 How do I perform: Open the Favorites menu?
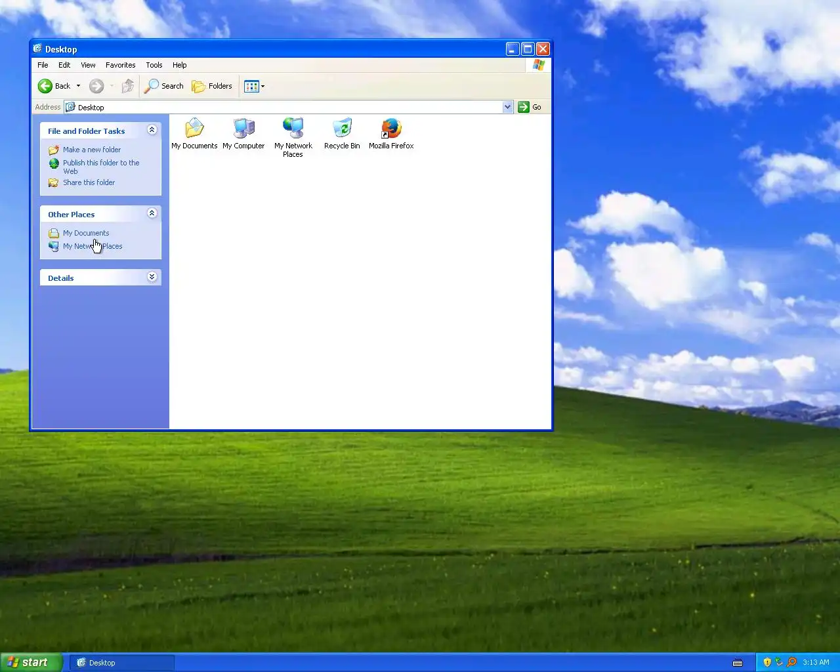click(121, 65)
